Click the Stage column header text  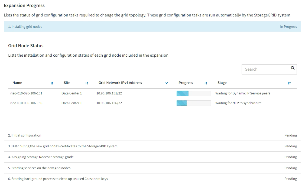222,83
